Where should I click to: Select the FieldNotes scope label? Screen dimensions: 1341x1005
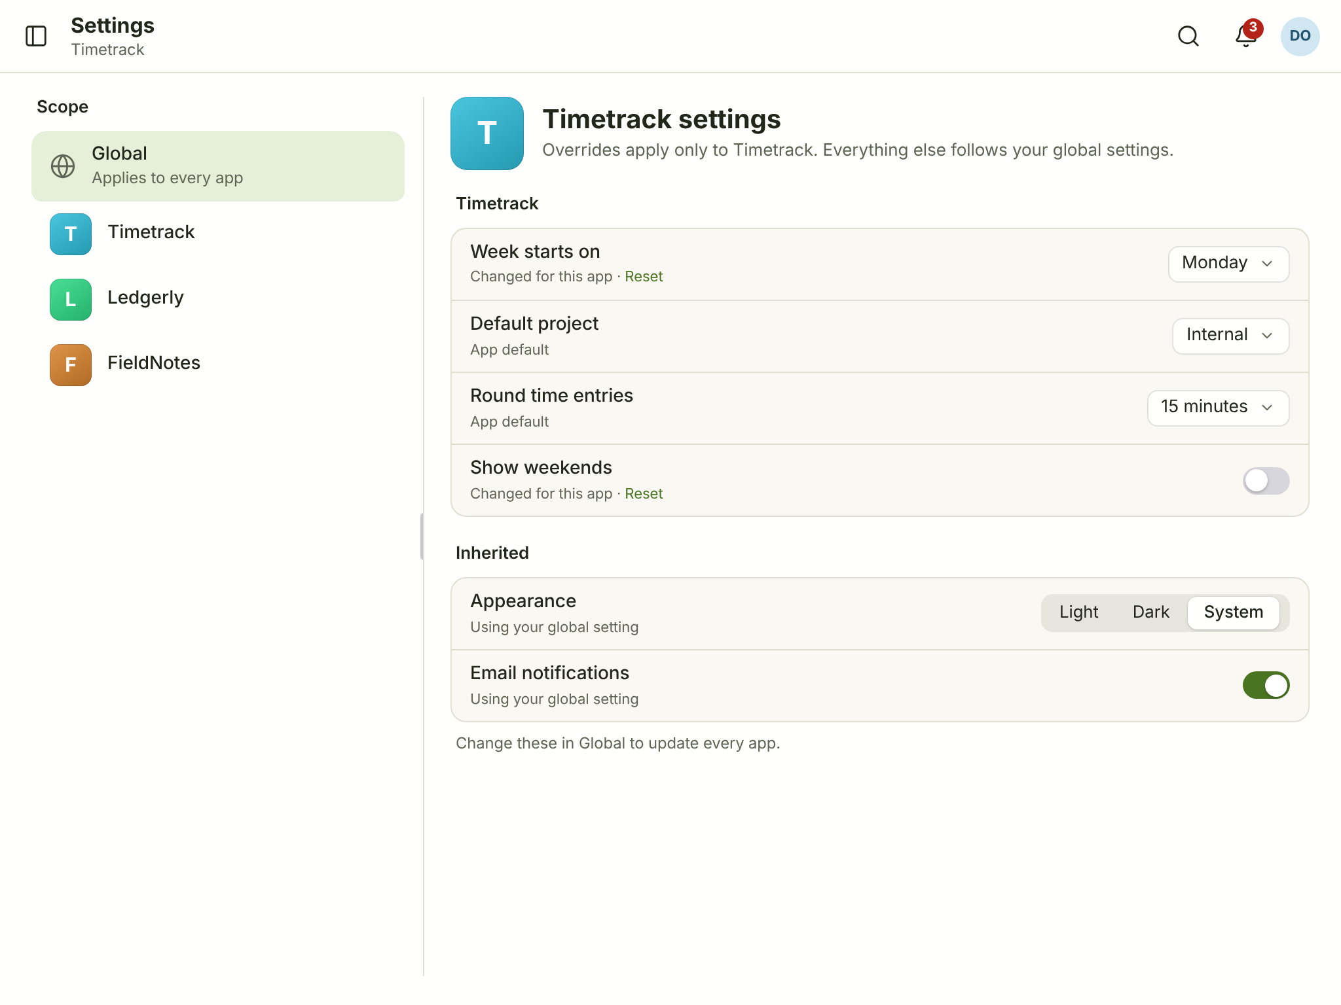pyautogui.click(x=154, y=363)
